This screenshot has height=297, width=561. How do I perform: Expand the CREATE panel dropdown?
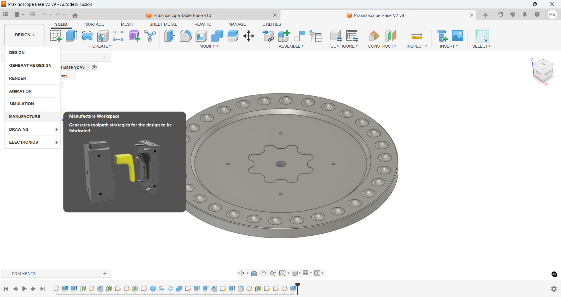pyautogui.click(x=102, y=46)
